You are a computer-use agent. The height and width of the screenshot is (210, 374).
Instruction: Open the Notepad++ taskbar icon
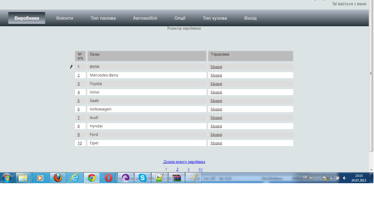(160, 178)
